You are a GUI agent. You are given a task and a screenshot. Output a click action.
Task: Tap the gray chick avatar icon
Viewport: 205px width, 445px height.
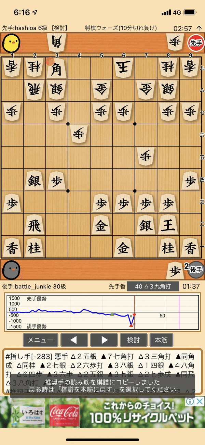click(x=11, y=269)
